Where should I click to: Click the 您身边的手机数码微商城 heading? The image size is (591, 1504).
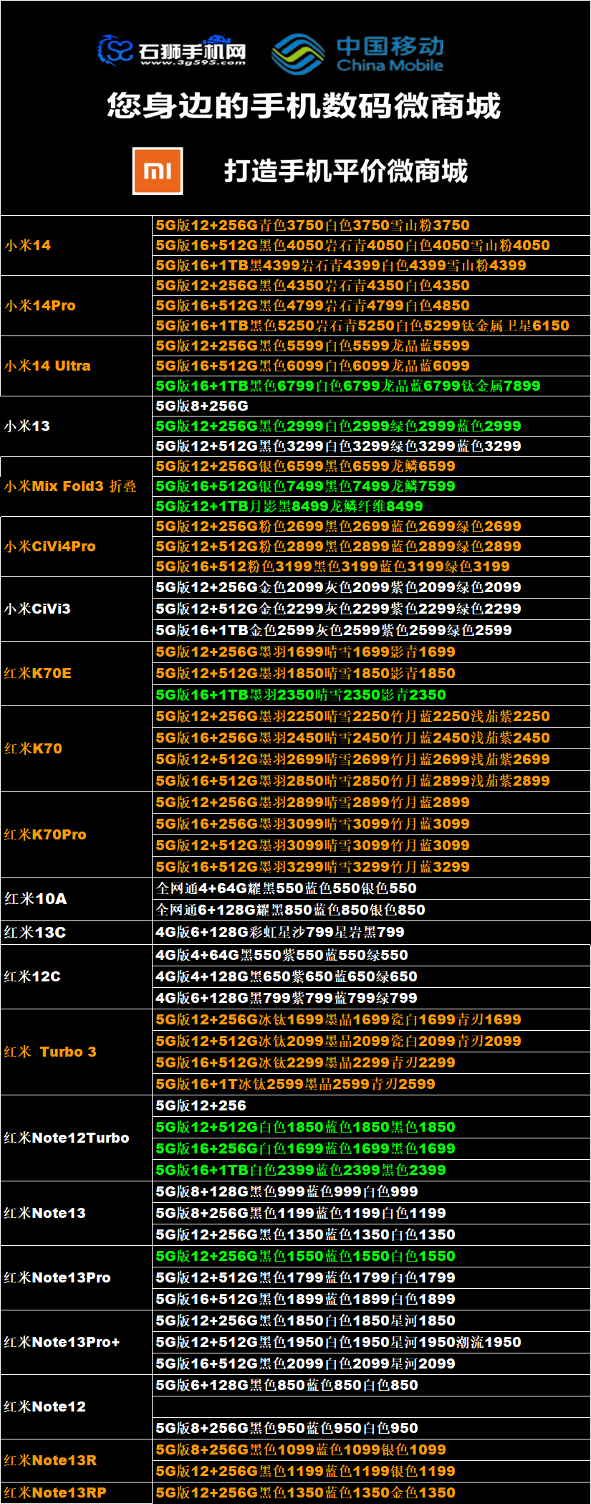coord(303,105)
